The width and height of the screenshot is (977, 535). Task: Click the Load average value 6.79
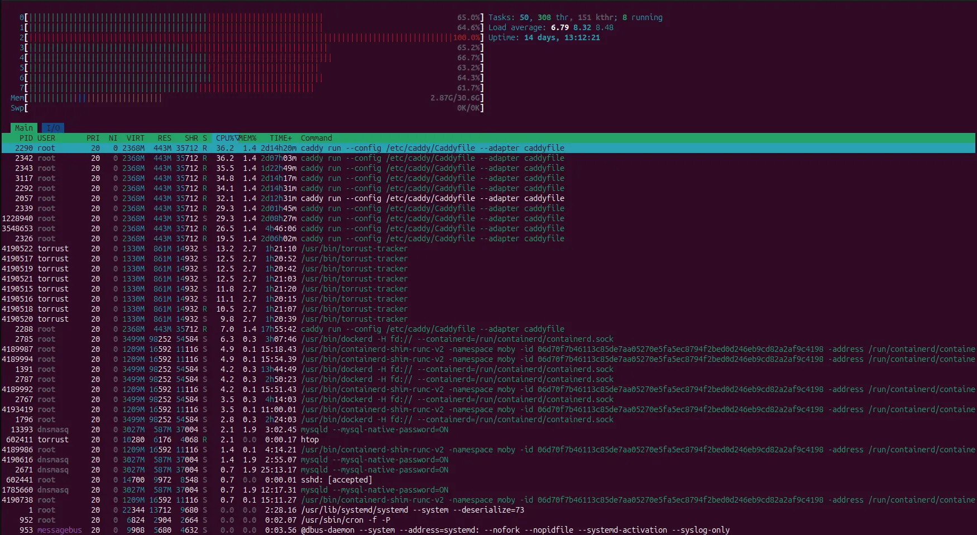560,27
